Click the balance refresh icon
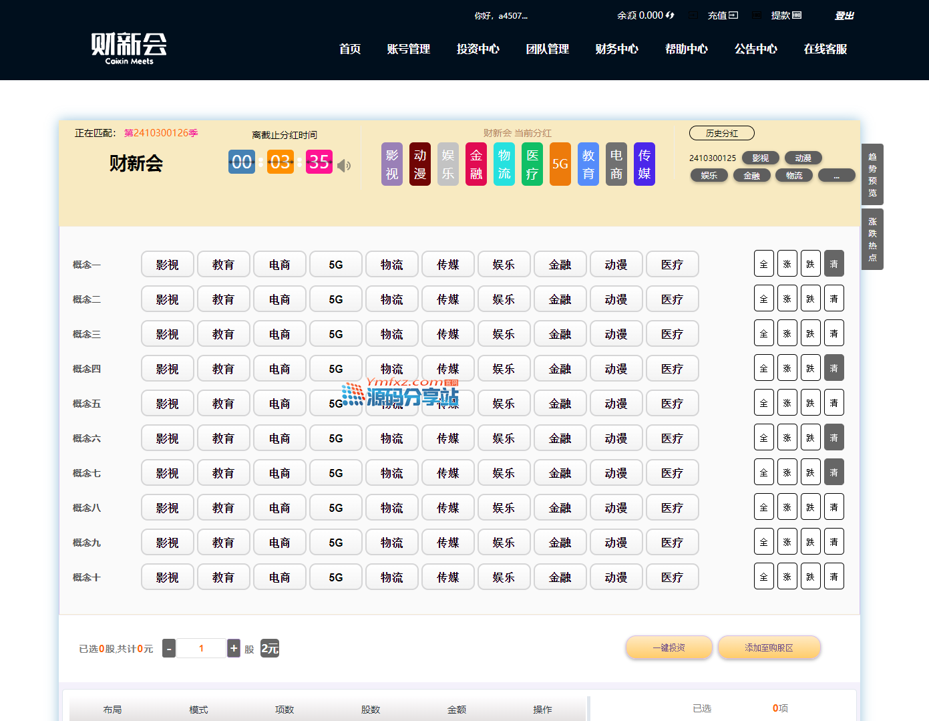Image resolution: width=929 pixels, height=721 pixels. click(x=670, y=15)
